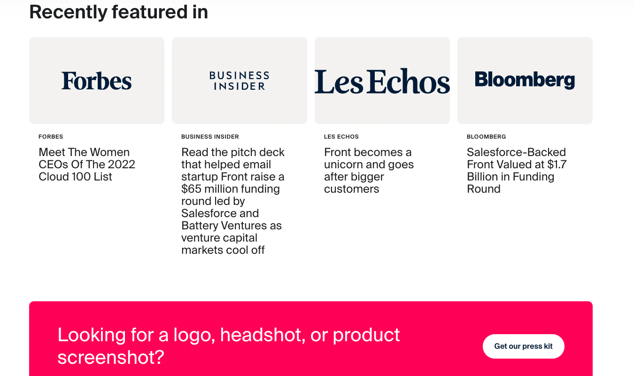The image size is (634, 376).
Task: Open the Front unicorn Les Echos article
Action: click(x=369, y=170)
